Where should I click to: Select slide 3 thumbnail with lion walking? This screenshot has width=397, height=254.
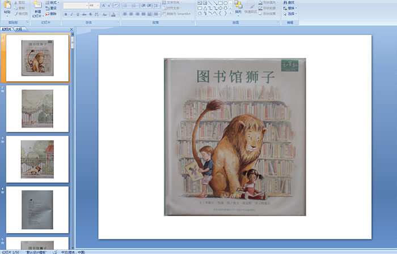tap(37, 159)
